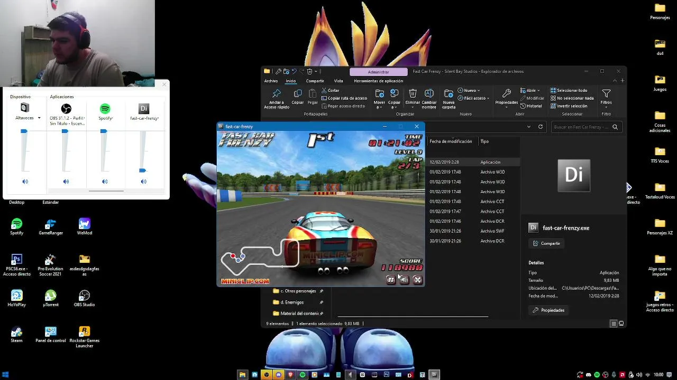Open the Rockstar Games Launcher shortcut
Screen dimensions: 677x380
pyautogui.click(x=85, y=337)
